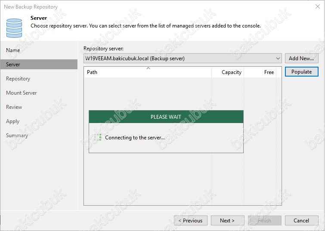The width and height of the screenshot is (325, 231).
Task: Jump to the Apply step
Action: tap(12, 121)
